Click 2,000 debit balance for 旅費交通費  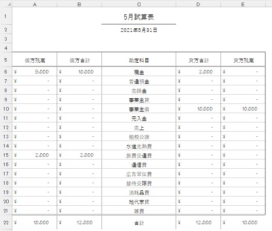(35, 155)
